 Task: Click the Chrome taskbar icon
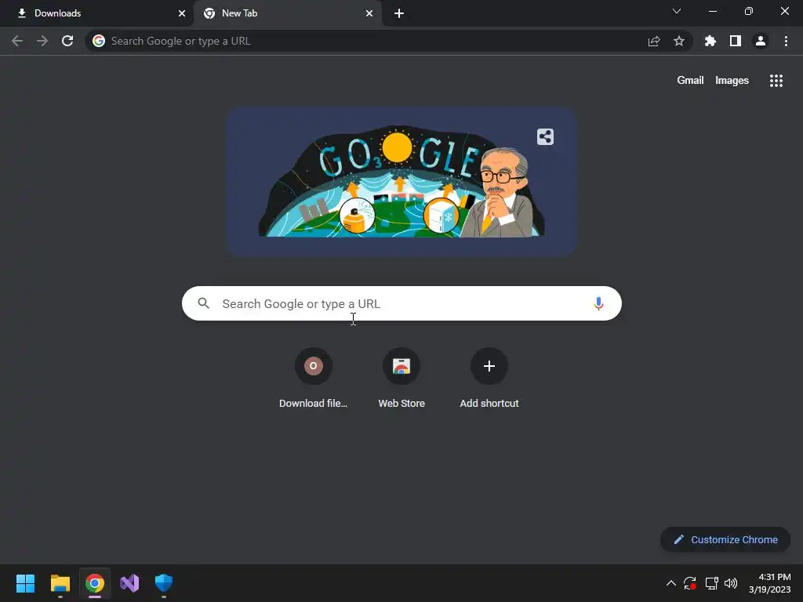(x=95, y=583)
